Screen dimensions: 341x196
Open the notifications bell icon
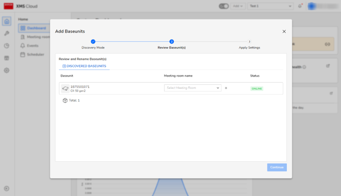(x=300, y=6)
